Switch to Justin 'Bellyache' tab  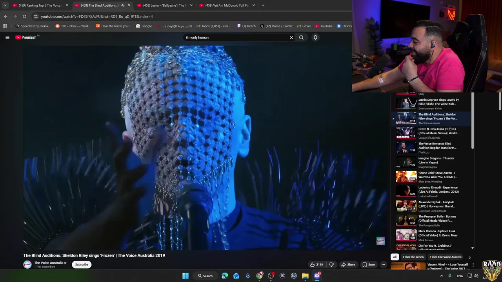[x=164, y=5]
